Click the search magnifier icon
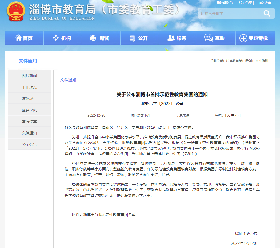Image resolution: width=280 pixels, height=248 pixels. [x=267, y=13]
